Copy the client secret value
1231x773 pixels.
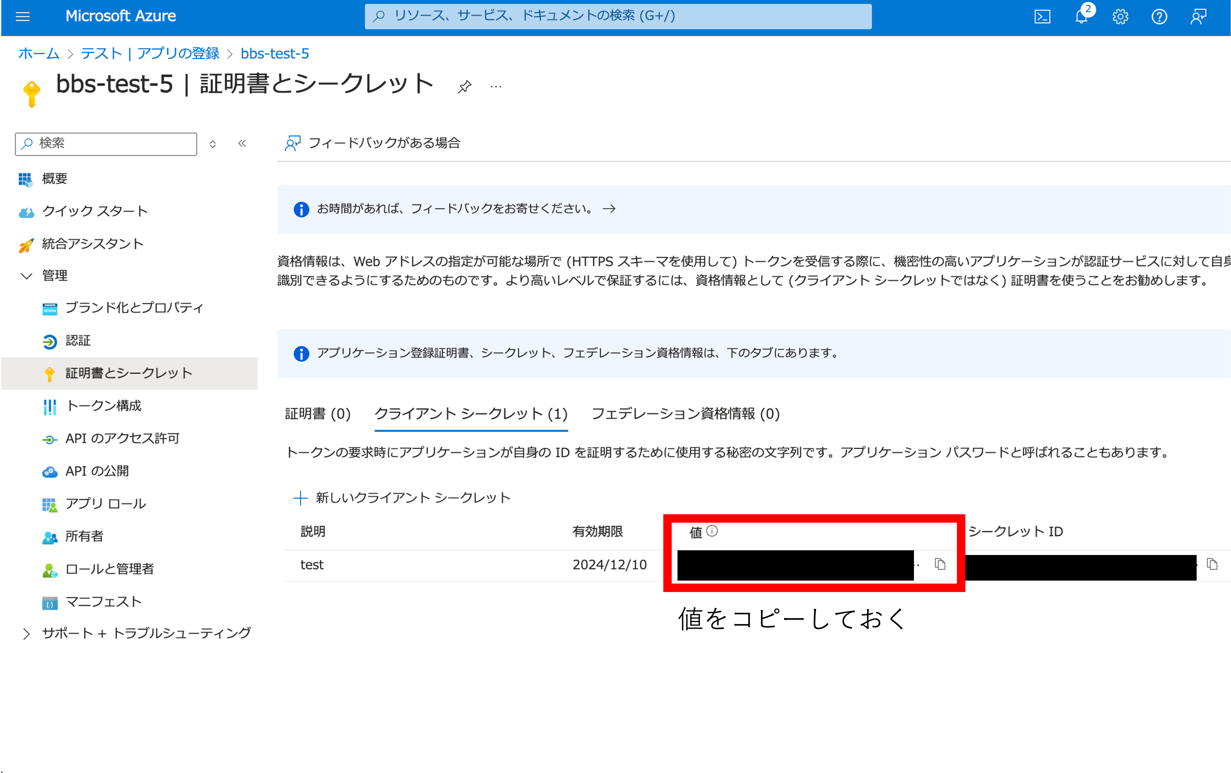940,564
